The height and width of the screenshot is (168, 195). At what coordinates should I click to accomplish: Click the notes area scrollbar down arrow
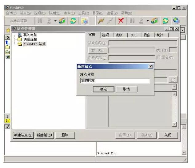pos(174,124)
